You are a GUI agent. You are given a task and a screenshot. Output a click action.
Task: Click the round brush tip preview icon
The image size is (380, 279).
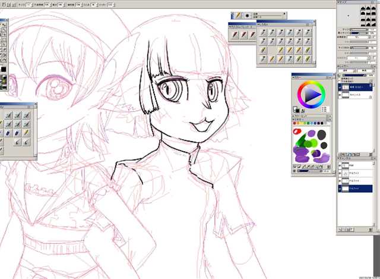click(x=246, y=15)
